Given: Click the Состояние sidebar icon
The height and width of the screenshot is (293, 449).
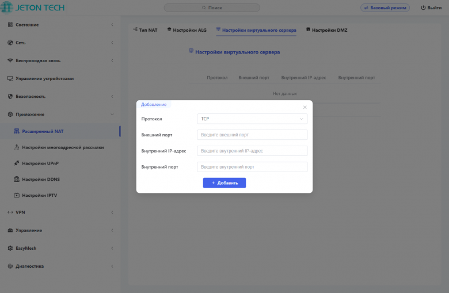Looking at the screenshot, I should point(10,25).
